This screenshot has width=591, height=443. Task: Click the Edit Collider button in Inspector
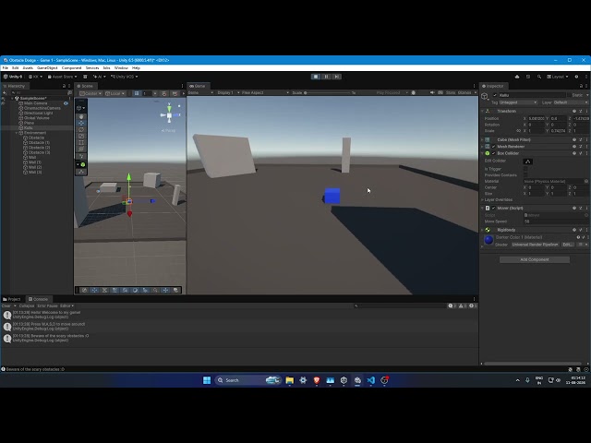527,162
